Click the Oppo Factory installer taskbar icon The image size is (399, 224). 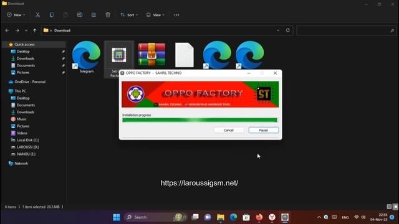click(x=285, y=217)
